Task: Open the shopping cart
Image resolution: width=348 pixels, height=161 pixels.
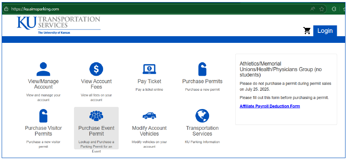Action: click(x=307, y=31)
